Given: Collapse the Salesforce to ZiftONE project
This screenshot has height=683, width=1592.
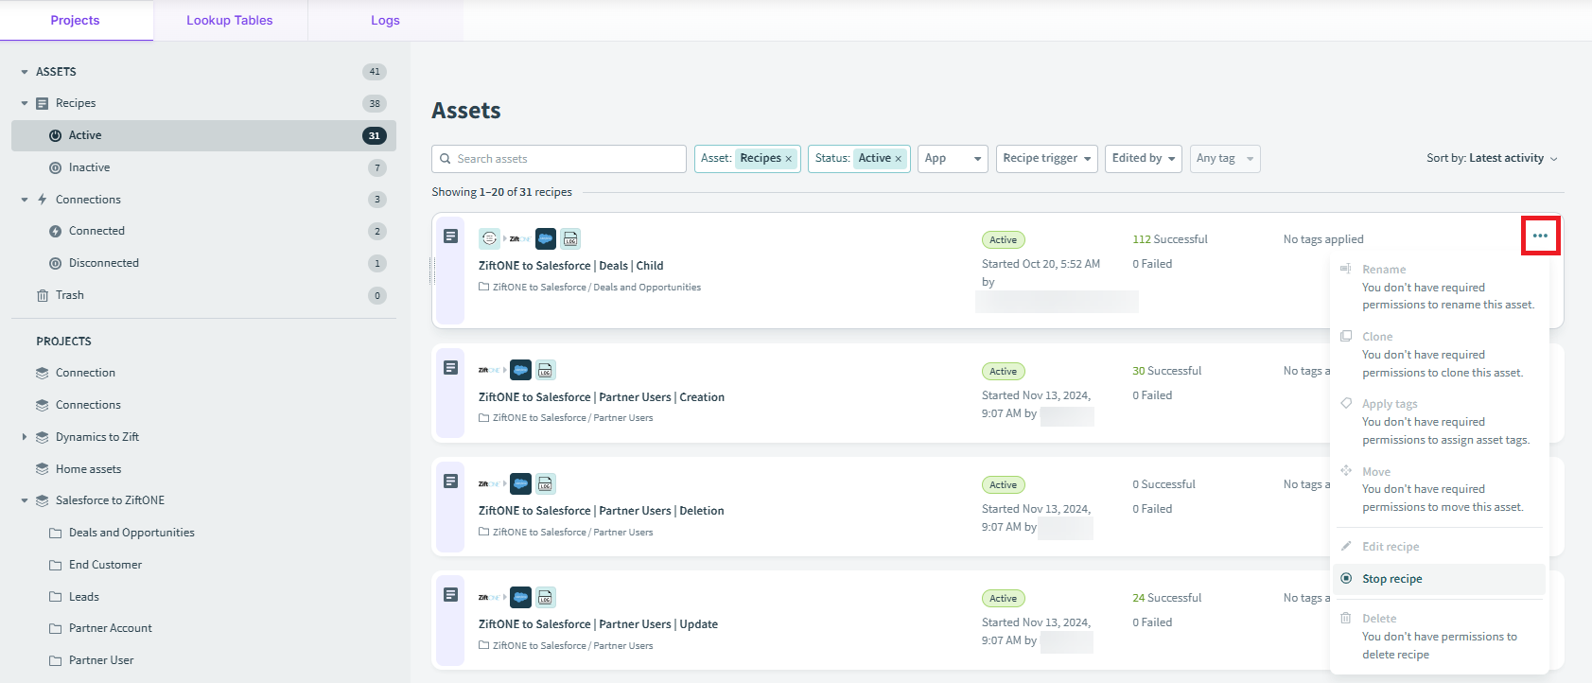Looking at the screenshot, I should click(x=25, y=500).
